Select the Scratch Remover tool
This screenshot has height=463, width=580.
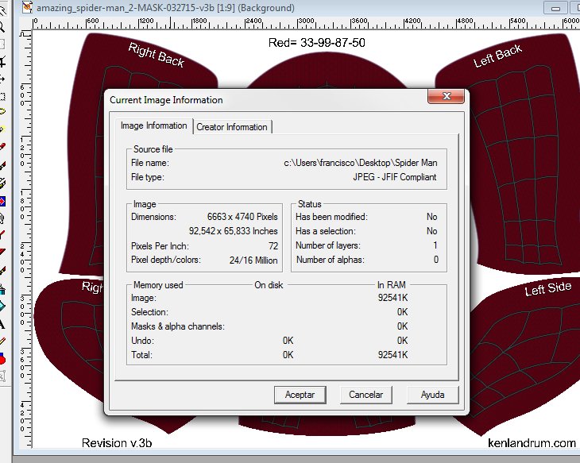point(2,234)
